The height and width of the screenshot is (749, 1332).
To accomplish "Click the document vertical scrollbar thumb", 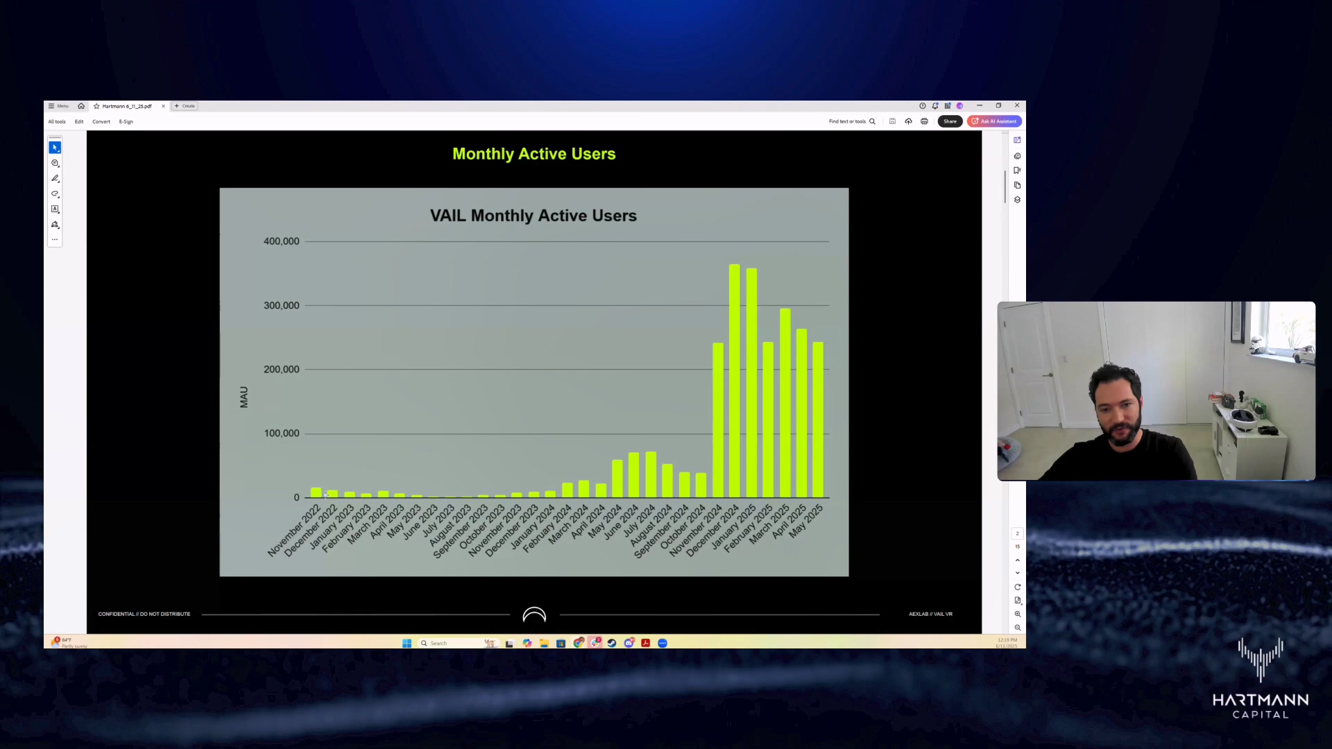I will pyautogui.click(x=1005, y=186).
